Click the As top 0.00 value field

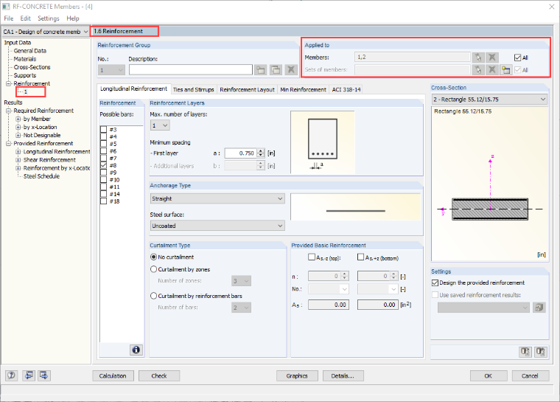click(x=328, y=305)
